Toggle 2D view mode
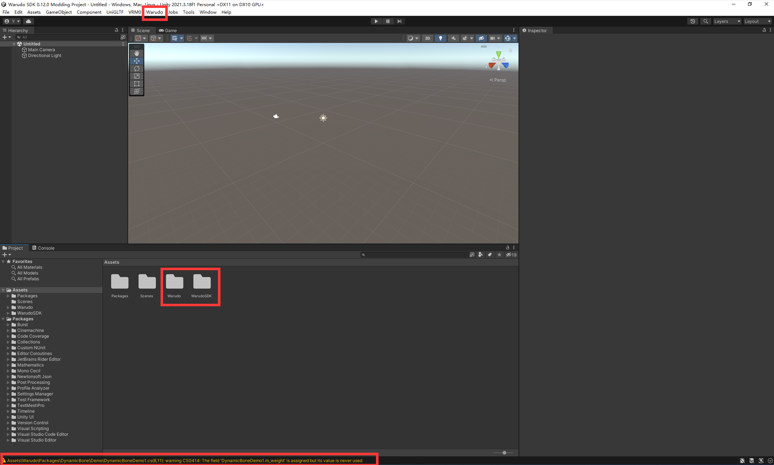 428,38
